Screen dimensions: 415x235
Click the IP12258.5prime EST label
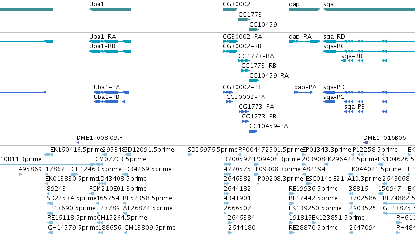(x=375, y=150)
